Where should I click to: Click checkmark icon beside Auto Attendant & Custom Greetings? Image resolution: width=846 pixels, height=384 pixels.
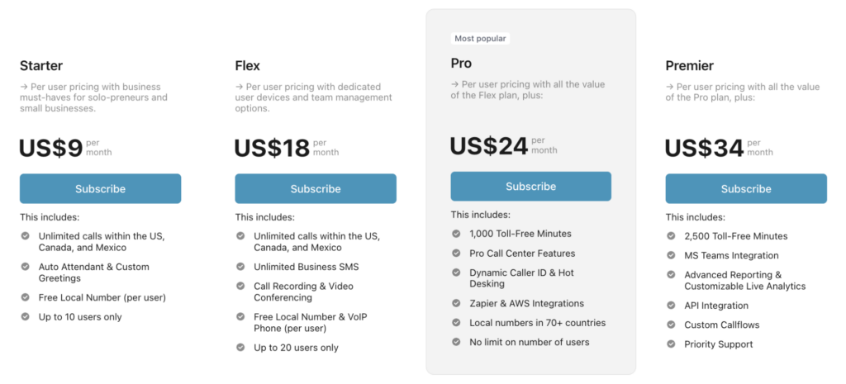[26, 267]
